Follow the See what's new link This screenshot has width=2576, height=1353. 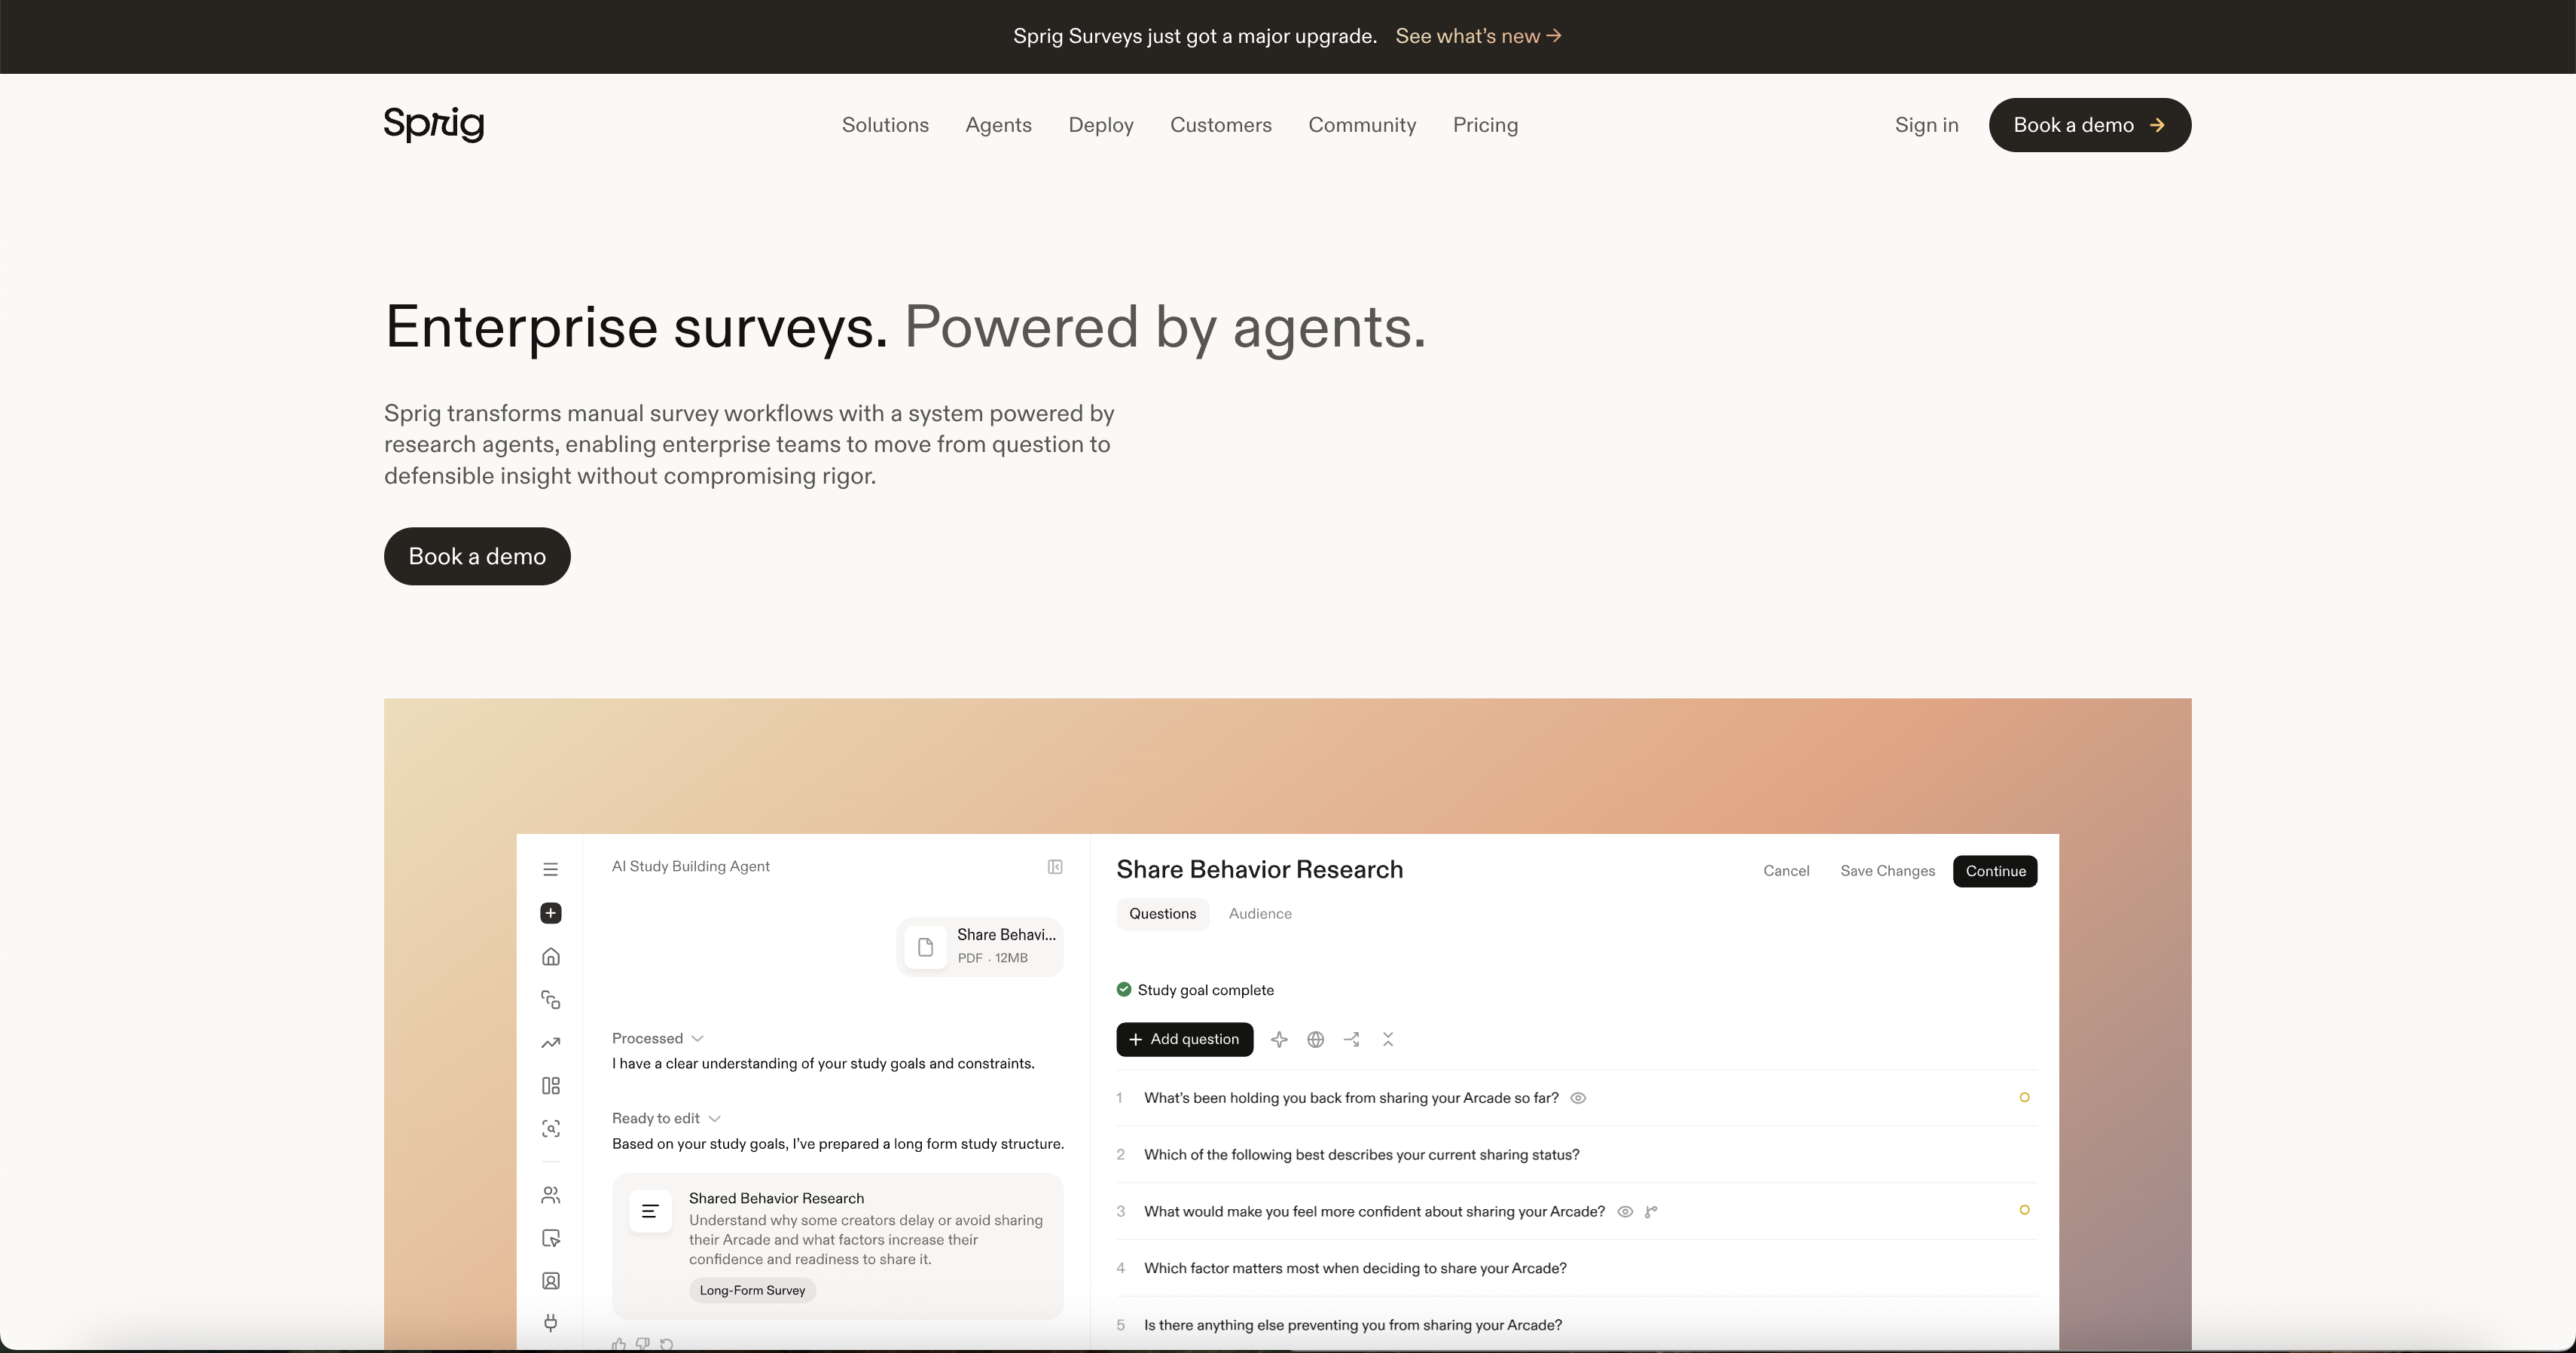[1478, 36]
